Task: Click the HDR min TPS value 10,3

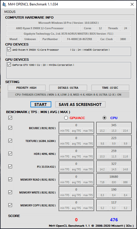Action: pos(102,157)
